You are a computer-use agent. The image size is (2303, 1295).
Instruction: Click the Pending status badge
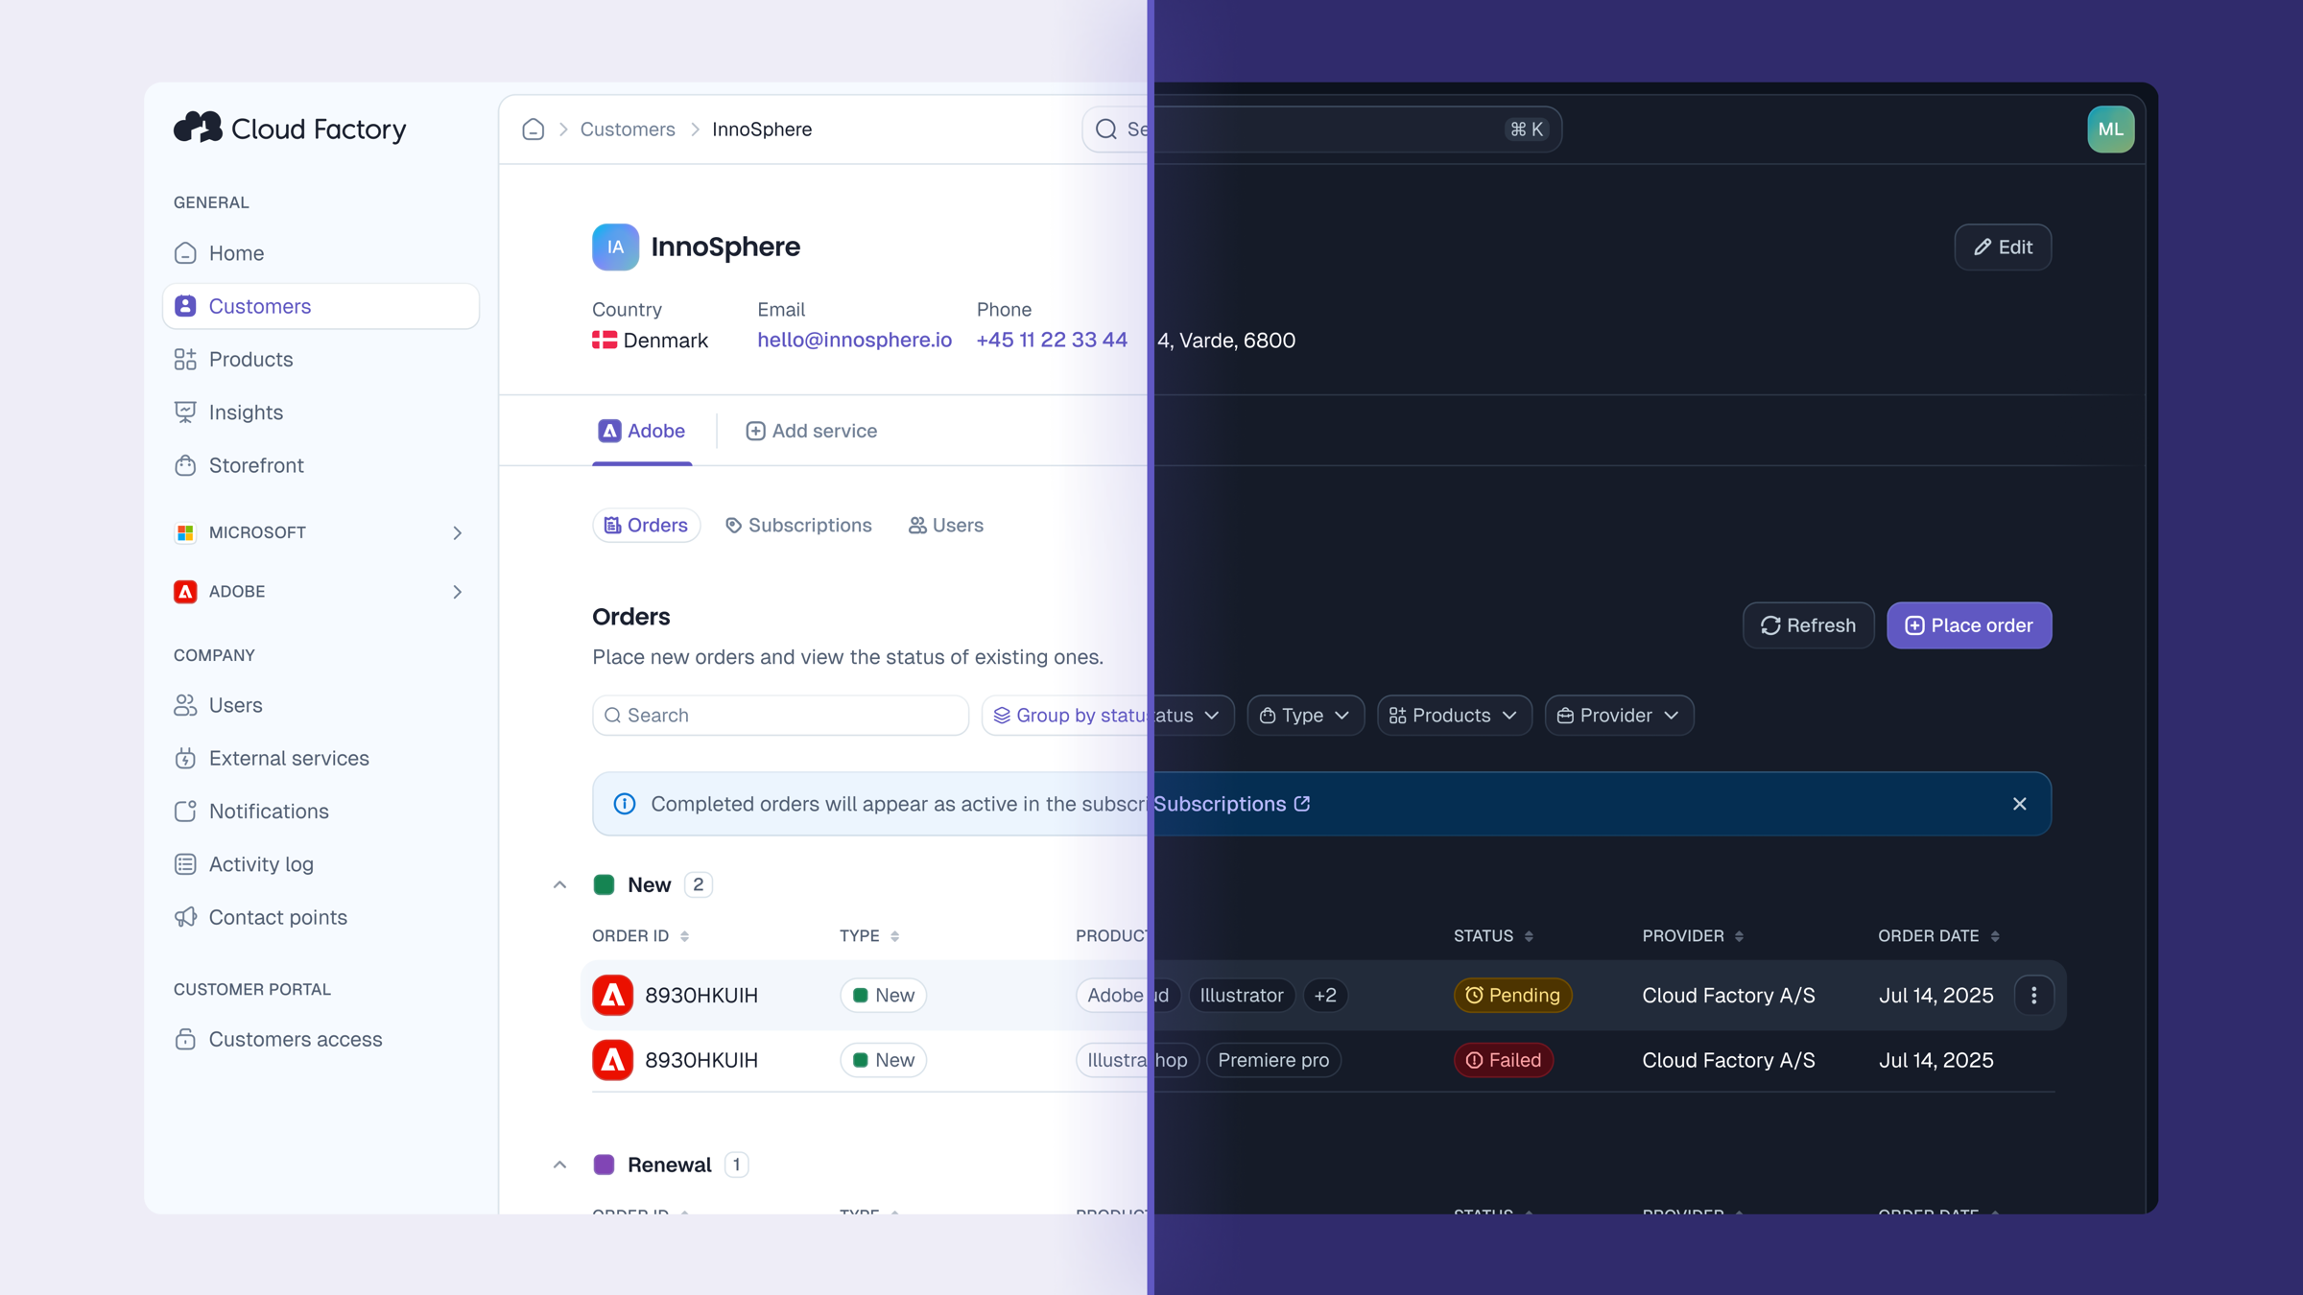pyautogui.click(x=1513, y=996)
